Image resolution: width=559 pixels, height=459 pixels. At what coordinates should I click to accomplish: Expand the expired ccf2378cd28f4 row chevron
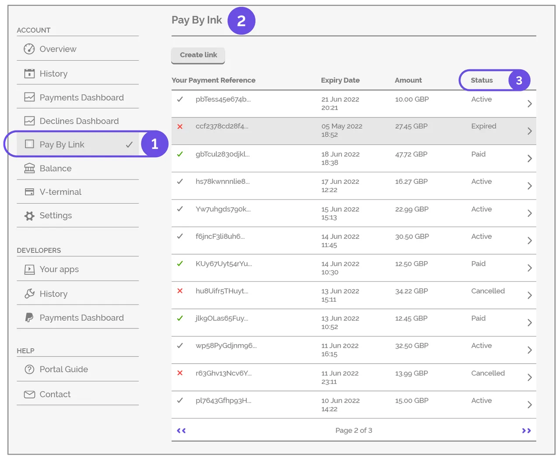tap(530, 131)
